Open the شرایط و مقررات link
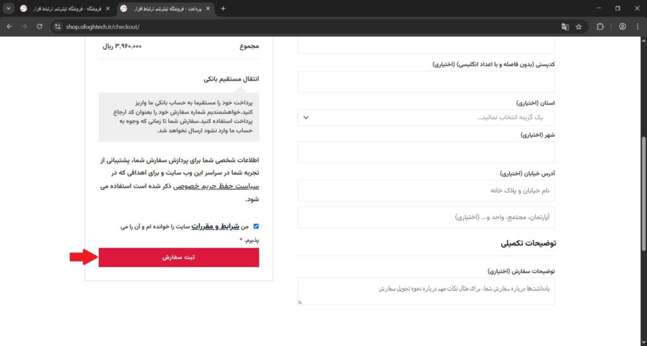Viewport: 647px width, 346px height. (x=215, y=226)
